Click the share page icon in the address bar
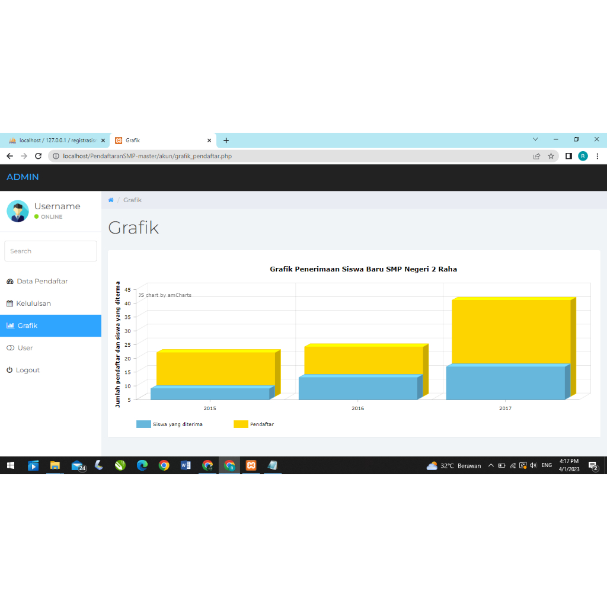Screen dimensions: 607x607 pos(536,156)
